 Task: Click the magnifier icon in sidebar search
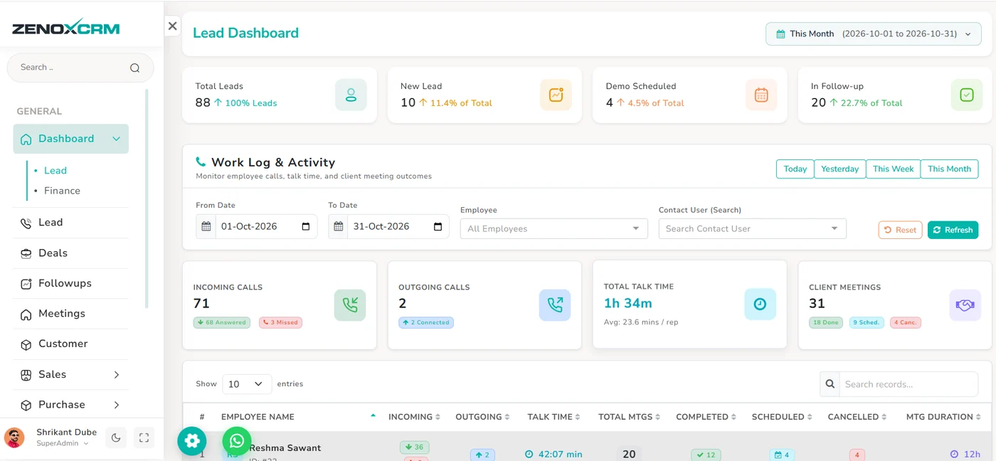pyautogui.click(x=134, y=68)
